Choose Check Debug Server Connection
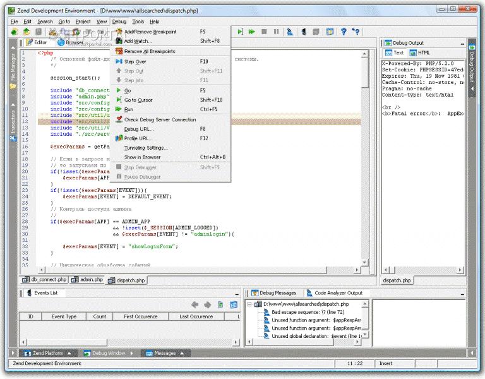 171,120
